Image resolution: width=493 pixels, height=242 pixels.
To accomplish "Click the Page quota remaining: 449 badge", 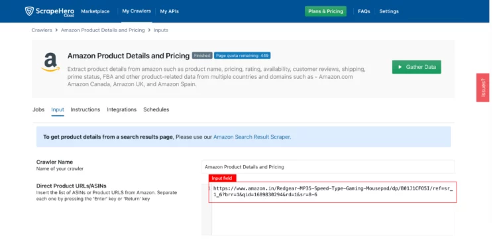I will (242, 56).
